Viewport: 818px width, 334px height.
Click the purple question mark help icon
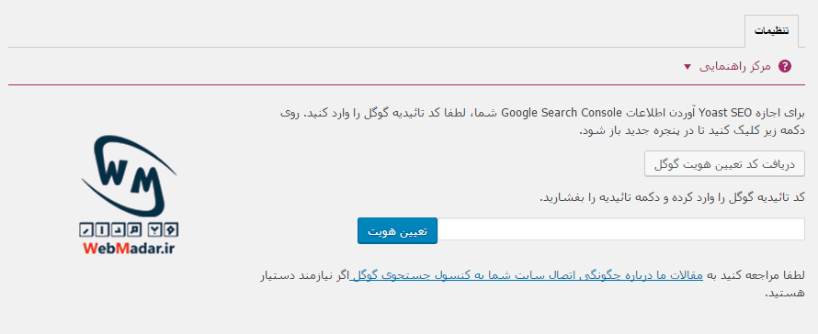pyautogui.click(x=785, y=66)
